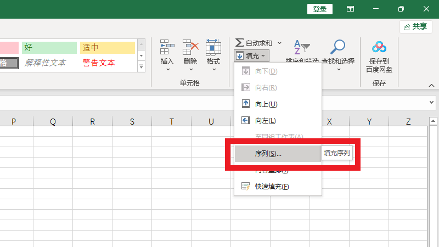Collapse the Fill (填充) dropdown button
This screenshot has height=247, width=439.
252,55
